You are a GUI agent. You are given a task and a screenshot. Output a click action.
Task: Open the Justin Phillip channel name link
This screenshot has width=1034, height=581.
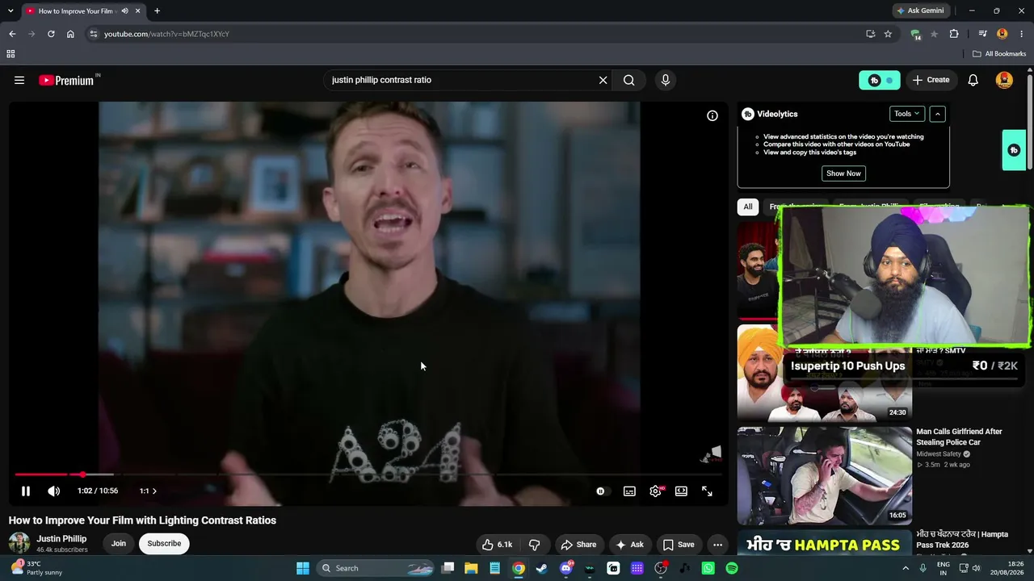click(61, 538)
